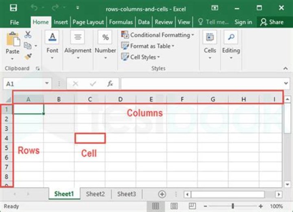The height and width of the screenshot is (212, 293).
Task: Select the Format Painter brush
Action: point(28,57)
